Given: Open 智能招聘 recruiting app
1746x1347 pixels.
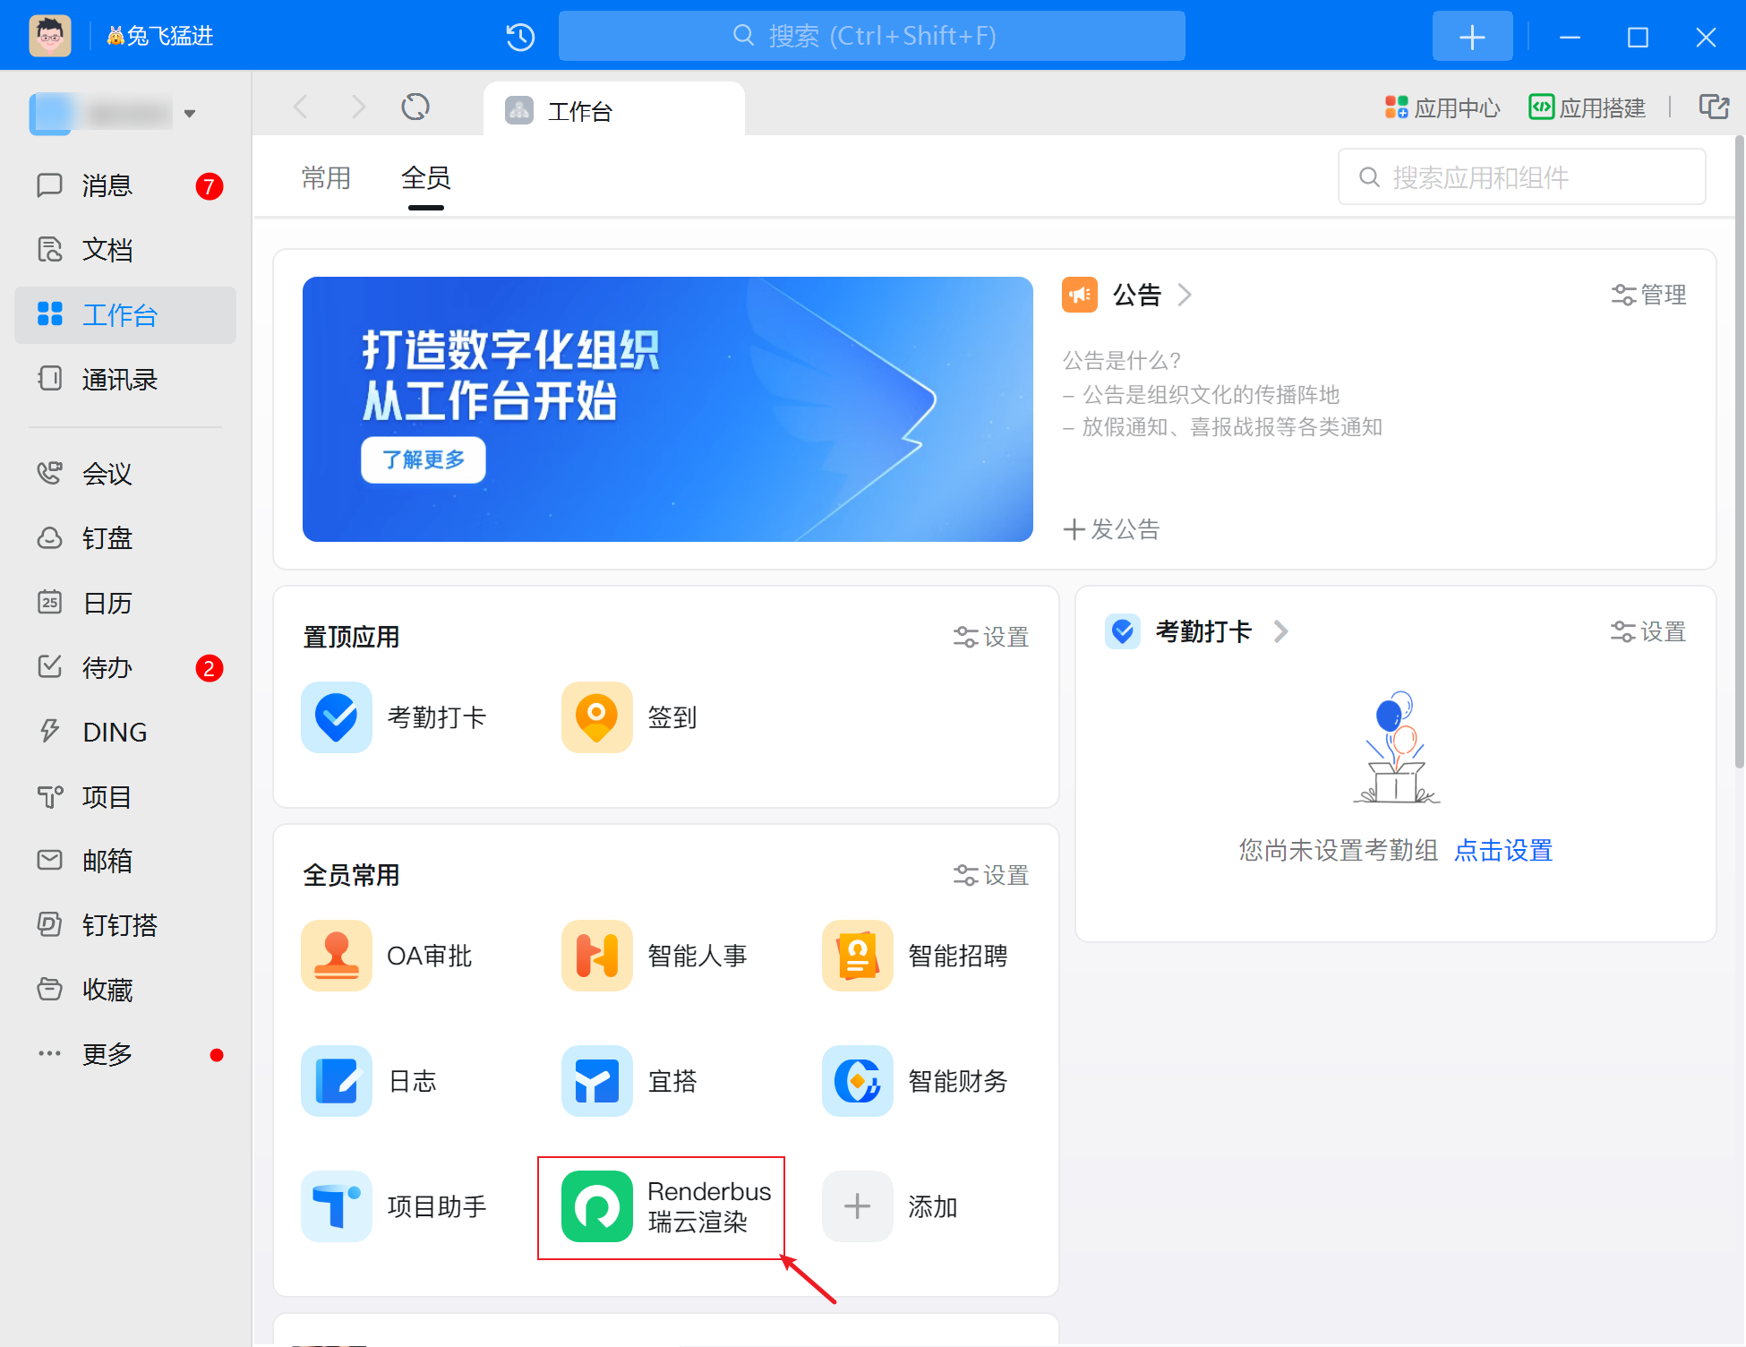Looking at the screenshot, I should [x=915, y=956].
